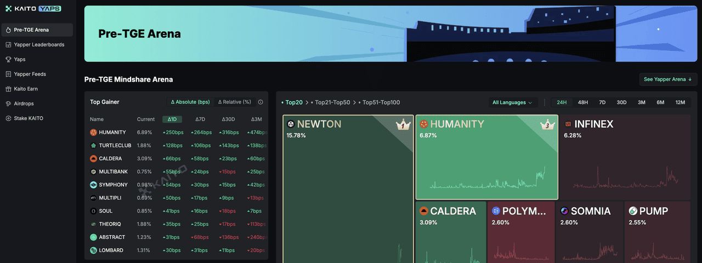Viewport: 702px width, 263px height.
Task: Click the Airdrops parachute icon in sidebar
Action: click(x=8, y=104)
